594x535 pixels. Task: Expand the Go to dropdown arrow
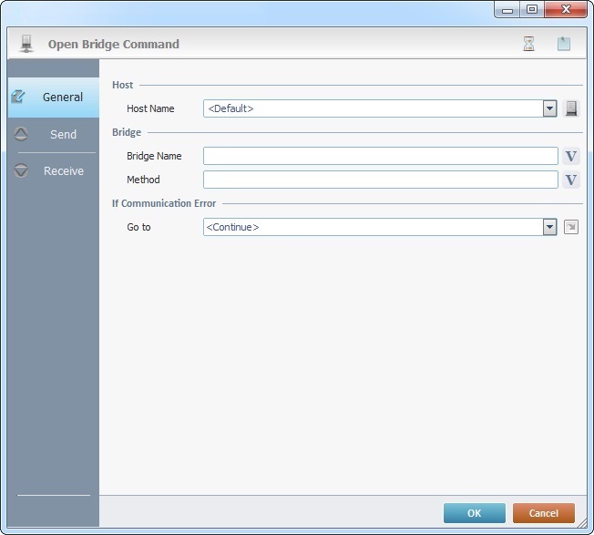point(549,227)
